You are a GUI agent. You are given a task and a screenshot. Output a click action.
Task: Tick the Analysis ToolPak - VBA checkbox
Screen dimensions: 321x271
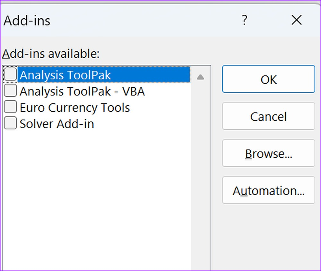click(10, 90)
